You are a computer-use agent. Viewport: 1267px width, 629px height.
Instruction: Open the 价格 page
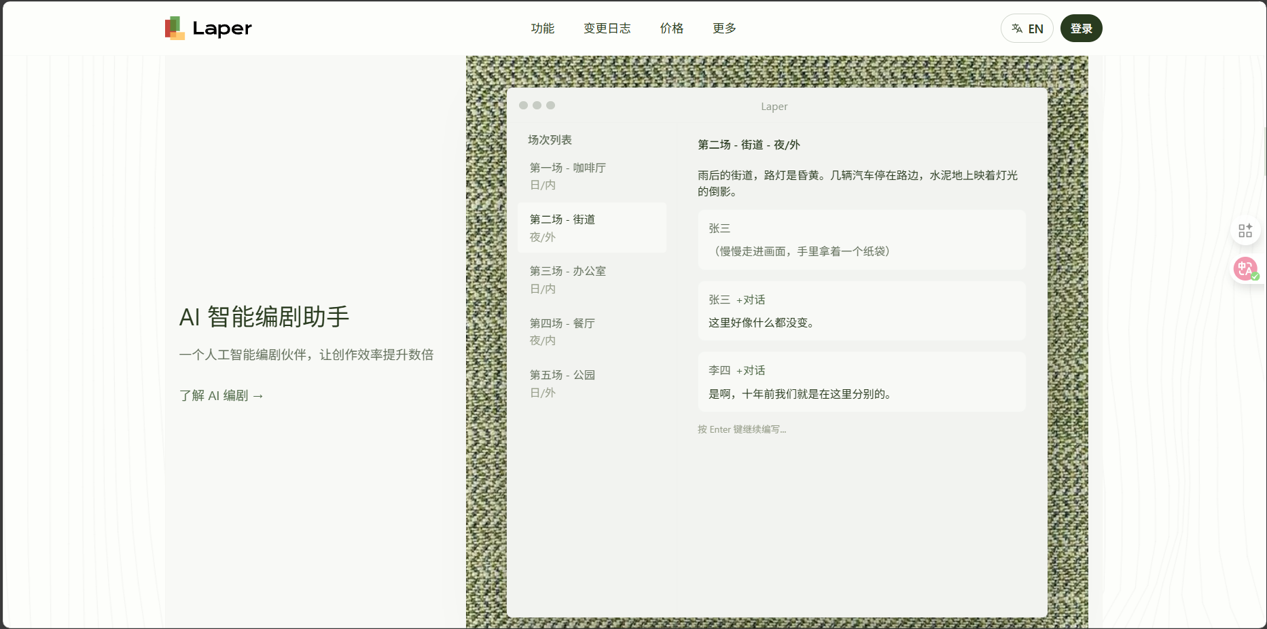tap(672, 29)
